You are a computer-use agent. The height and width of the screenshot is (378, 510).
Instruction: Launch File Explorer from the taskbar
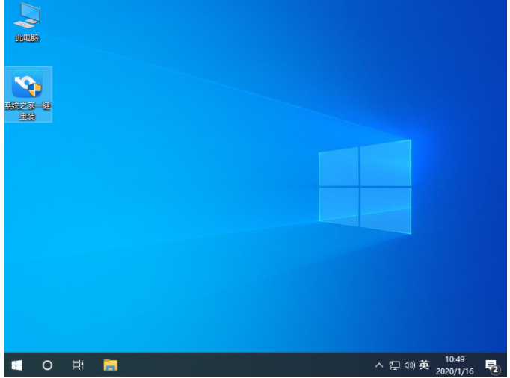coord(110,365)
